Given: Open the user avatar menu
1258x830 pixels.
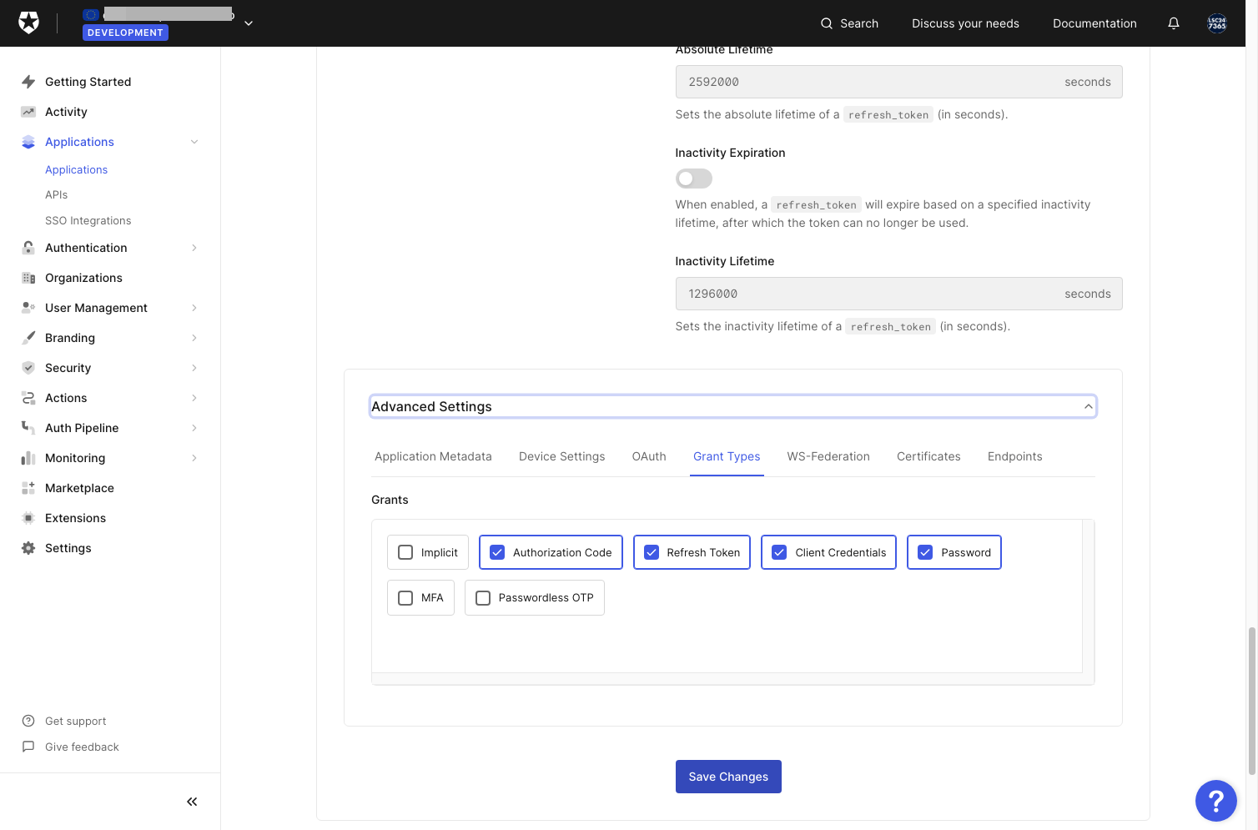Looking at the screenshot, I should click(1217, 23).
